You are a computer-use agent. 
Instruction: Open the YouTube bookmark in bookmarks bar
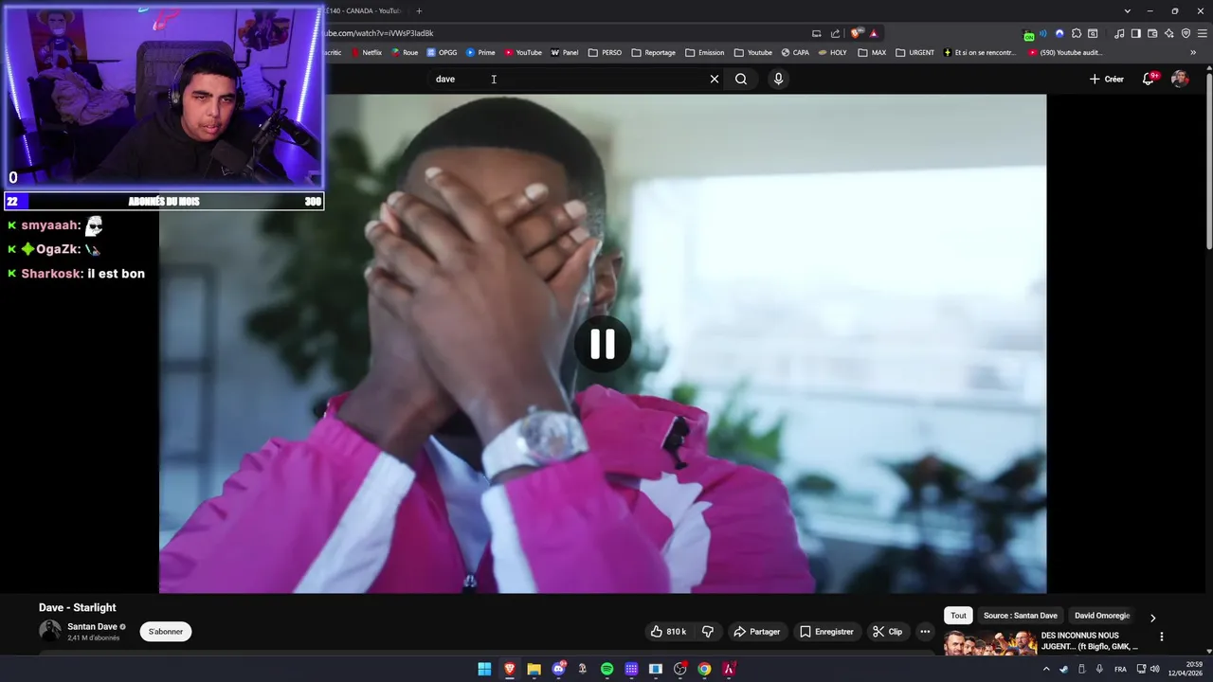(x=523, y=53)
